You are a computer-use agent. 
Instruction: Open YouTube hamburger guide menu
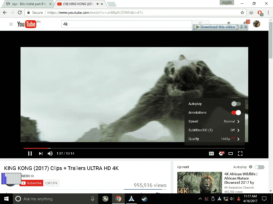tap(11, 24)
